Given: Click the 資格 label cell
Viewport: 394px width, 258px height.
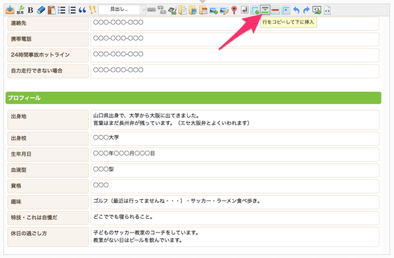Looking at the screenshot, I should pyautogui.click(x=48, y=186).
